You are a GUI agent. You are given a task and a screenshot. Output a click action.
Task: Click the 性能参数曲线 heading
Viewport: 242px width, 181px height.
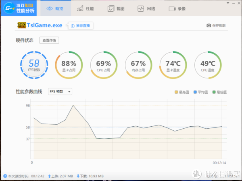coord(29,92)
